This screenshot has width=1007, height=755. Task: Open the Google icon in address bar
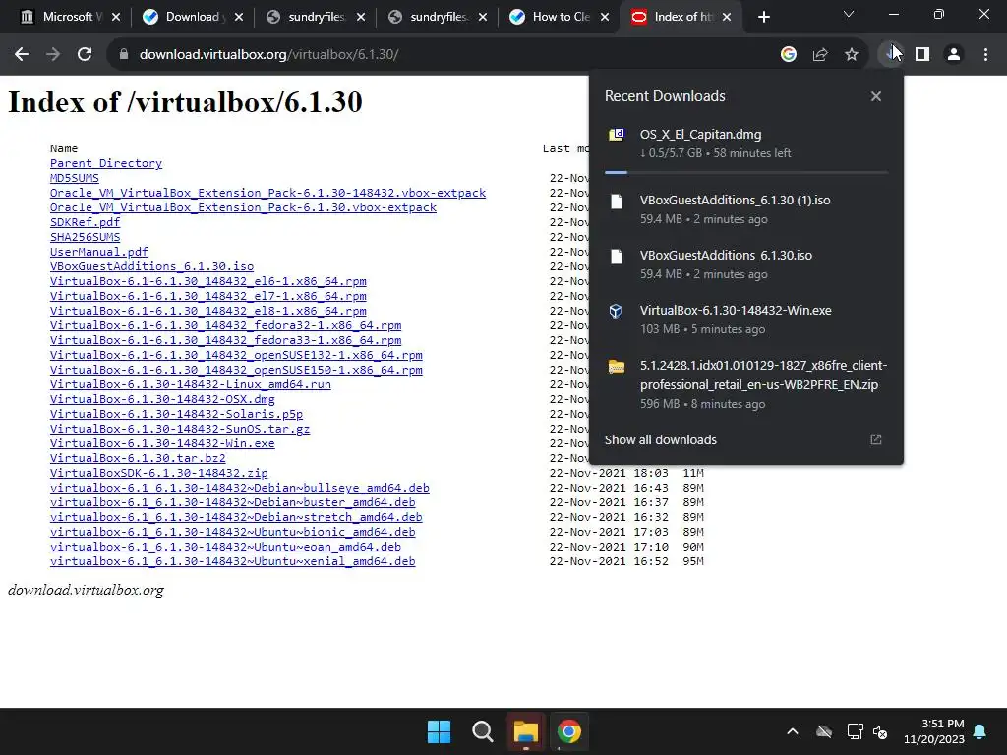[789, 55]
